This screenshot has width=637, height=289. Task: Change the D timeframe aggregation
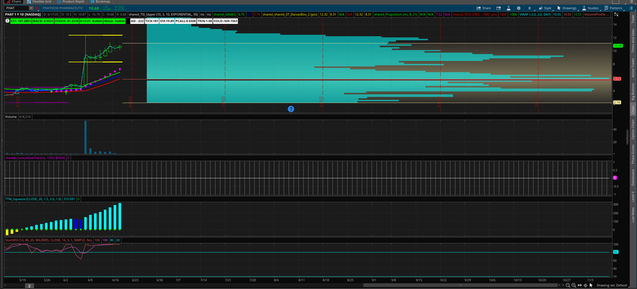click(x=530, y=8)
